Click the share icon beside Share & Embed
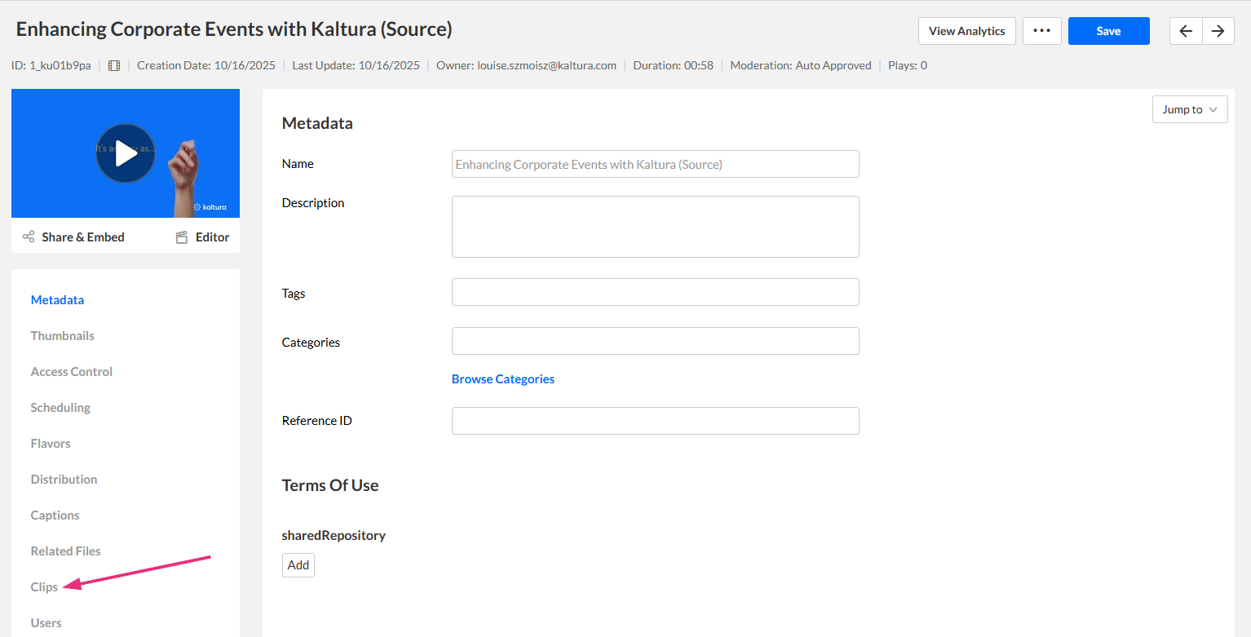 point(29,237)
